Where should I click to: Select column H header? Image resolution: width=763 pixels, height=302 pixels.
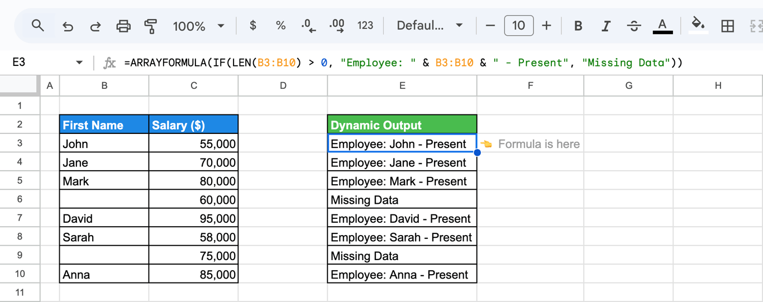tap(718, 85)
